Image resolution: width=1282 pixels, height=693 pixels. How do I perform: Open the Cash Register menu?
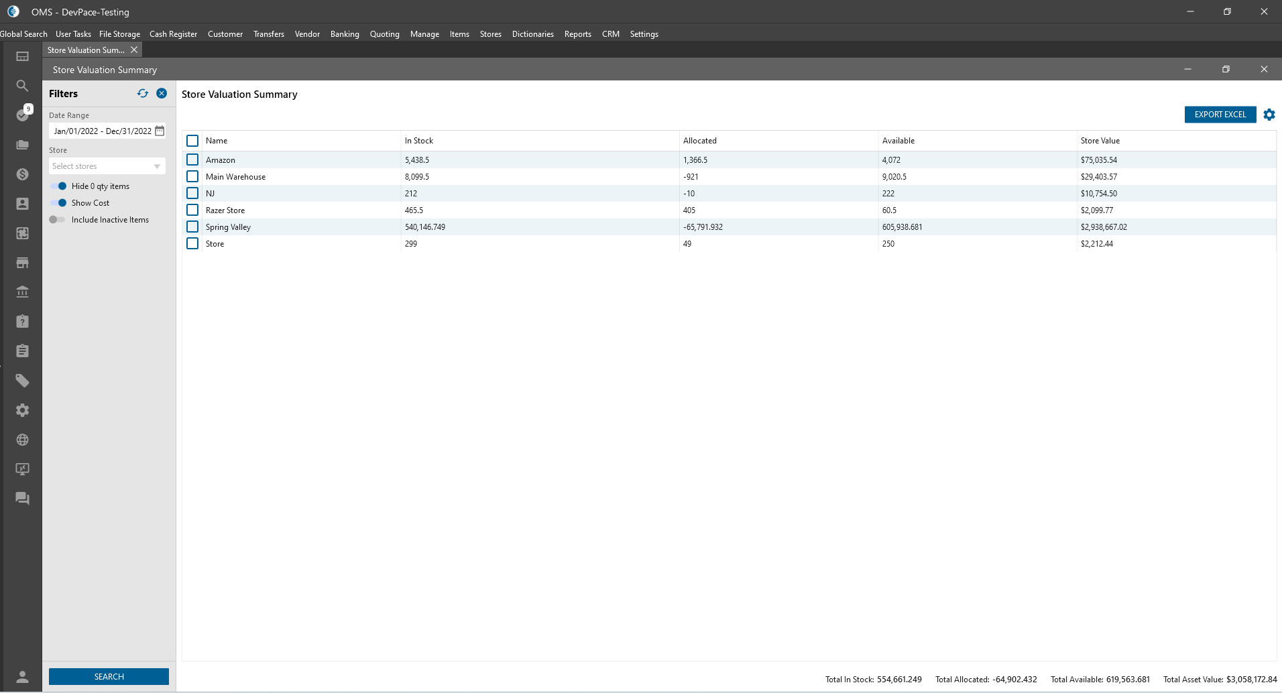pos(173,34)
